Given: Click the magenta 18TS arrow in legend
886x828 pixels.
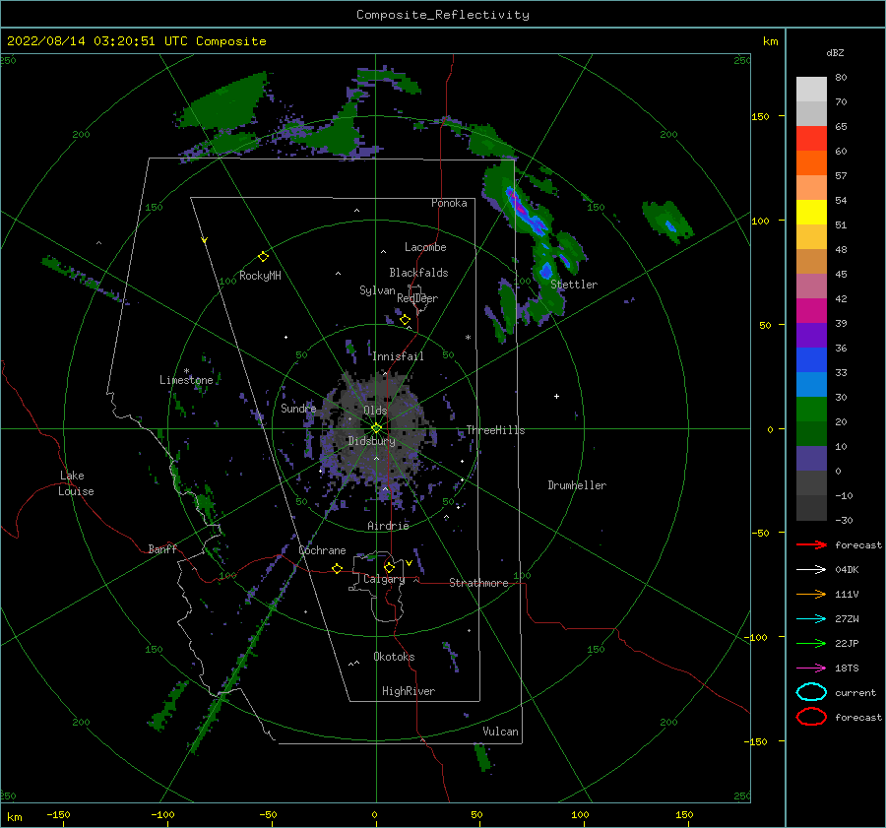Looking at the screenshot, I should tap(811, 669).
